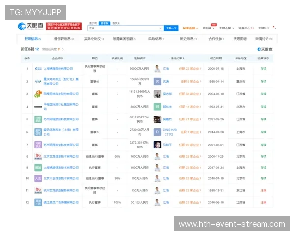Click the black bar logo in row 4

click(x=38, y=107)
